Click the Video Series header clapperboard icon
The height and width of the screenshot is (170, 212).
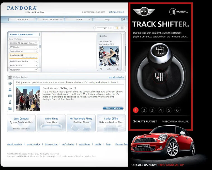(x=10, y=77)
